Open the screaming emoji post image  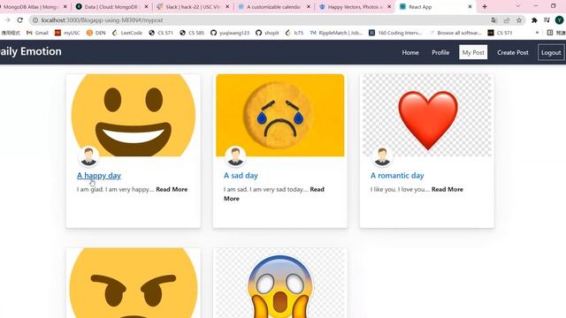[x=280, y=283]
